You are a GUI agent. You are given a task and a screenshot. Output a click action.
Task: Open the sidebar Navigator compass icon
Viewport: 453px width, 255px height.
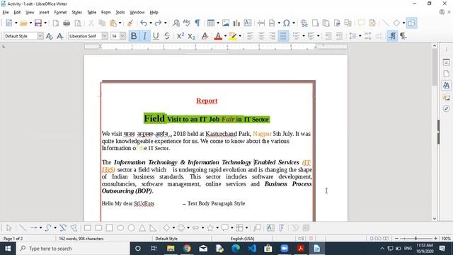click(447, 108)
